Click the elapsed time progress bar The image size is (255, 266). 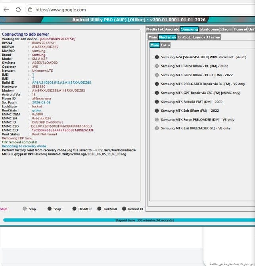coord(129,220)
